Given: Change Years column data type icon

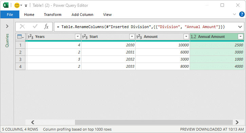Looking at the screenshot, I should 31,37.
